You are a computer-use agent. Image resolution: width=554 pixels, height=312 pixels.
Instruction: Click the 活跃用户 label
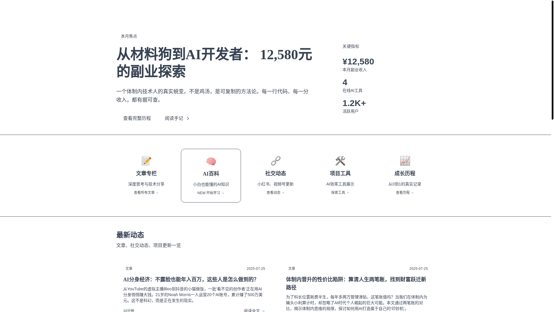point(350,111)
